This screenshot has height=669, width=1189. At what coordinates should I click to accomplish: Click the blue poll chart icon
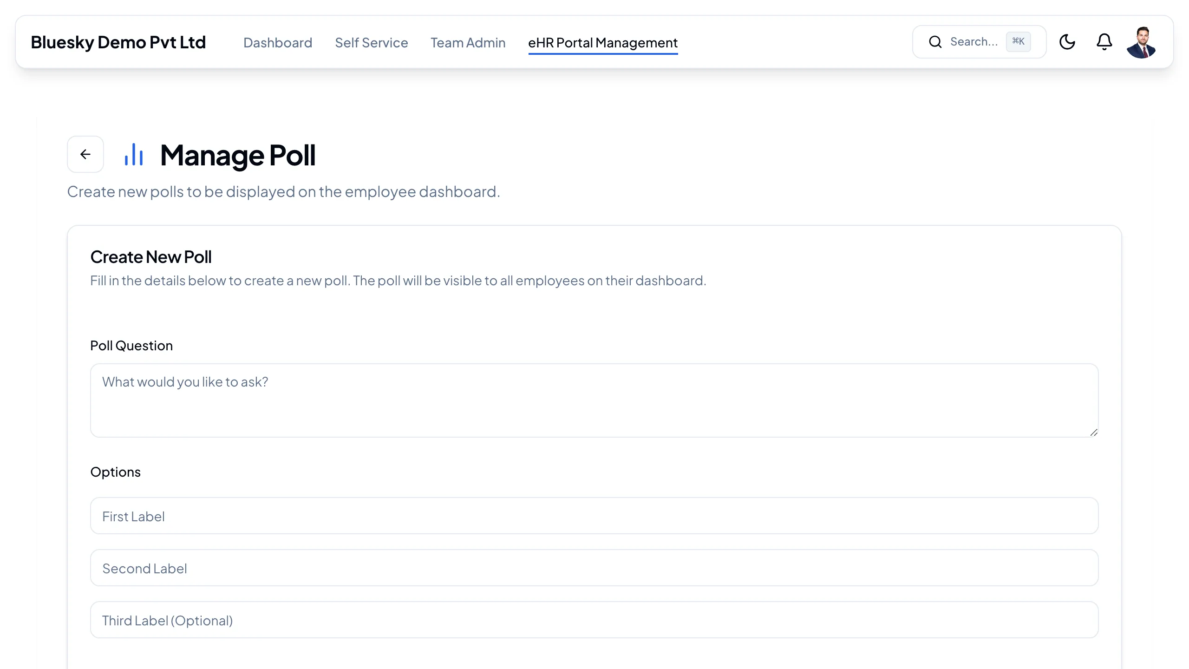click(x=134, y=154)
